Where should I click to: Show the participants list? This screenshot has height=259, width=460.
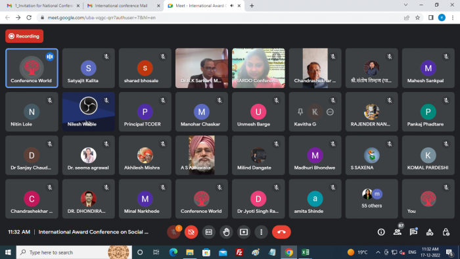tap(398, 232)
